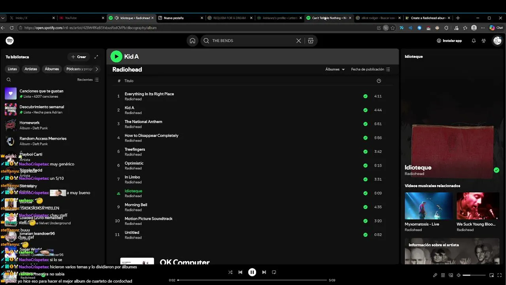Toggle saved check for In Limbo
Image resolution: width=506 pixels, height=285 pixels.
[365, 179]
